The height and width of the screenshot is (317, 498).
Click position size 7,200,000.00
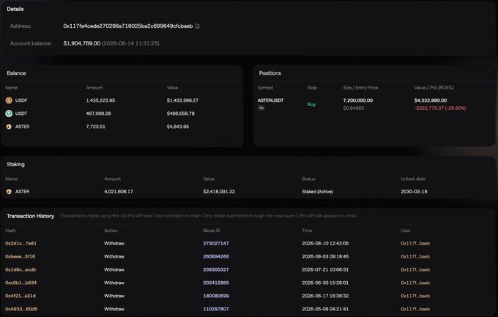pyautogui.click(x=358, y=100)
